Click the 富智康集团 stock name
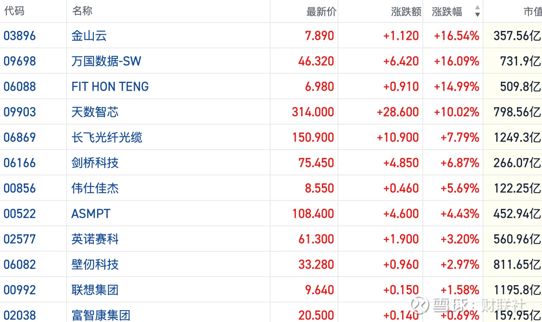This screenshot has width=542, height=322. pyautogui.click(x=101, y=315)
